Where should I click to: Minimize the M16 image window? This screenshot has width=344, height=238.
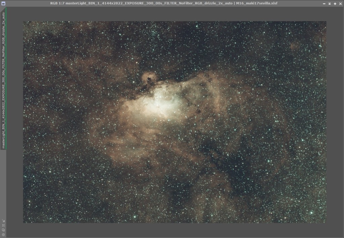(x=324, y=3)
